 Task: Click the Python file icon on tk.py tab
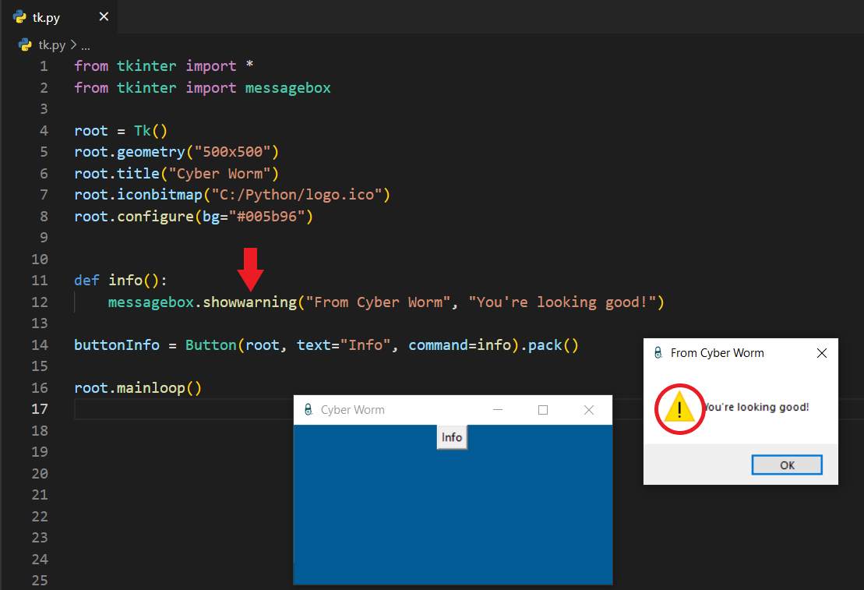click(x=19, y=17)
